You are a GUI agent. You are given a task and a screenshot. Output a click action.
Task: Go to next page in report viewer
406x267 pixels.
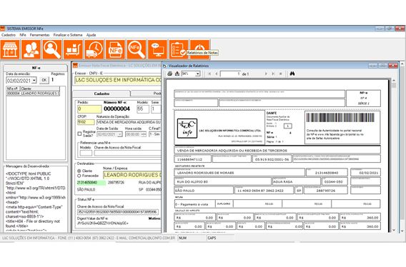(266, 74)
